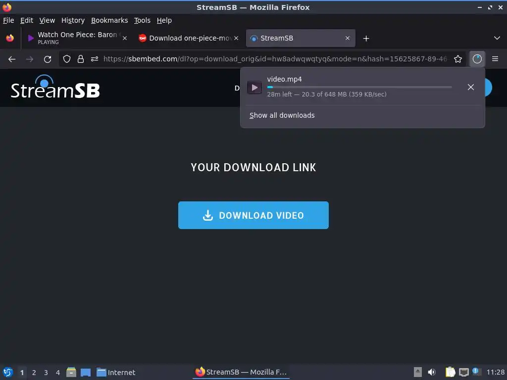Image resolution: width=507 pixels, height=380 pixels.
Task: Bookmark this page with the star
Action: (x=458, y=59)
